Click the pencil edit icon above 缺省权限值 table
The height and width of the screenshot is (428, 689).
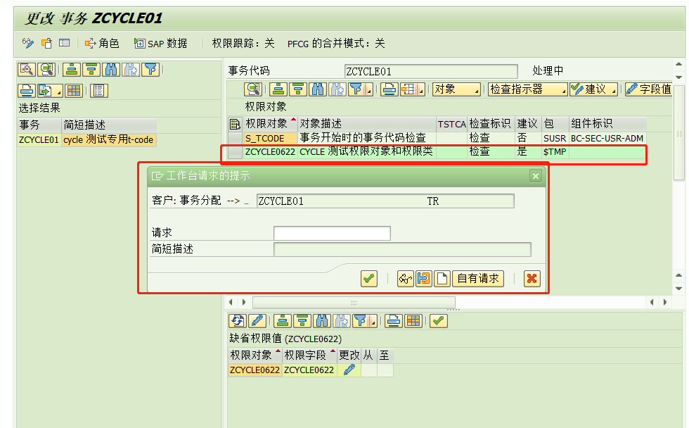click(x=256, y=321)
